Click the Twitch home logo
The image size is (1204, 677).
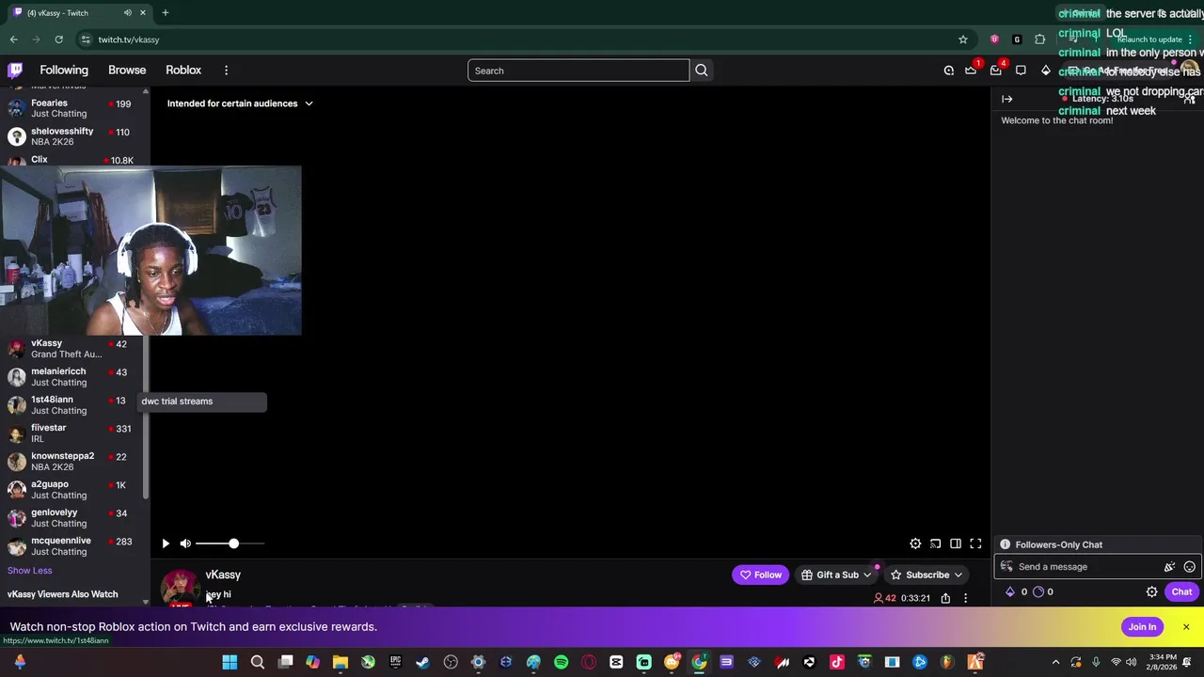(x=15, y=71)
